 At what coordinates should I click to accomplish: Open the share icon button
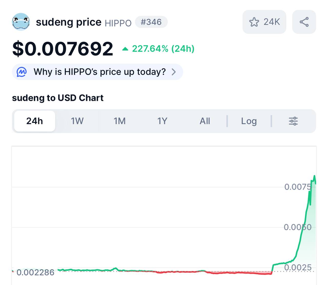pos(304,22)
